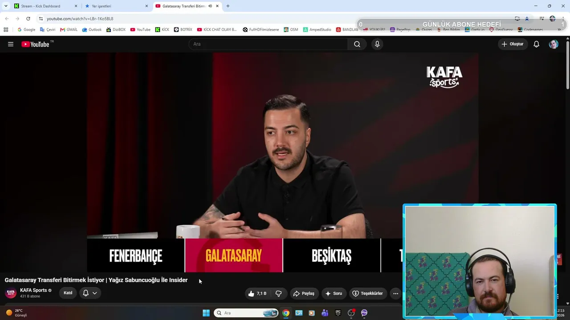Click the Windows taskbar search box
Viewport: 570px width, 320px height.
(x=246, y=313)
